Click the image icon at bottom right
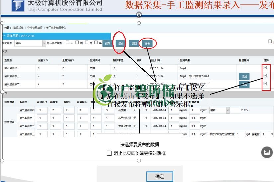 pos(267,152)
